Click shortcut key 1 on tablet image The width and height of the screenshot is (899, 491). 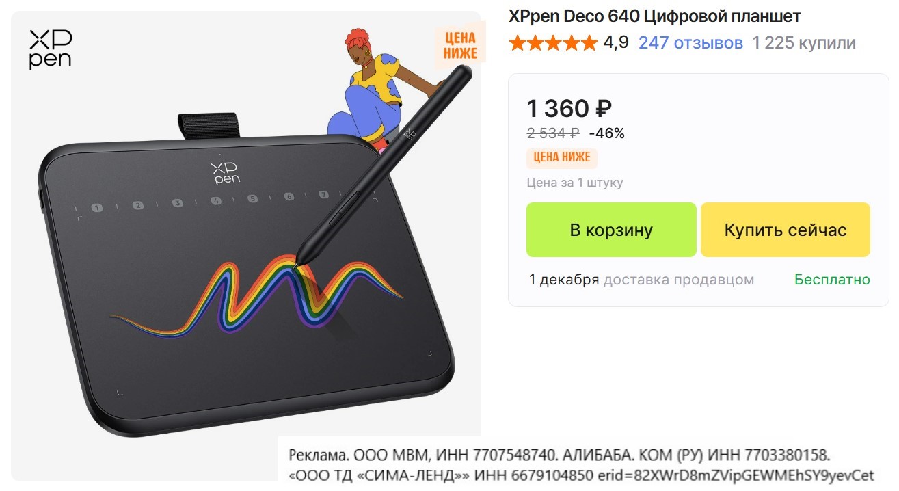[x=97, y=207]
